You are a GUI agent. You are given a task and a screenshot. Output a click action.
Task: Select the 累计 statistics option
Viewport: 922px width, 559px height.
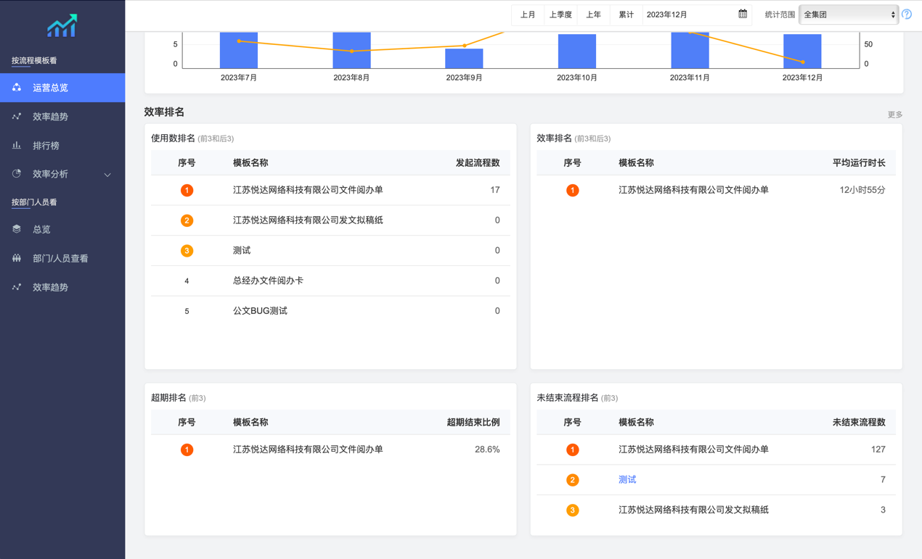click(626, 15)
